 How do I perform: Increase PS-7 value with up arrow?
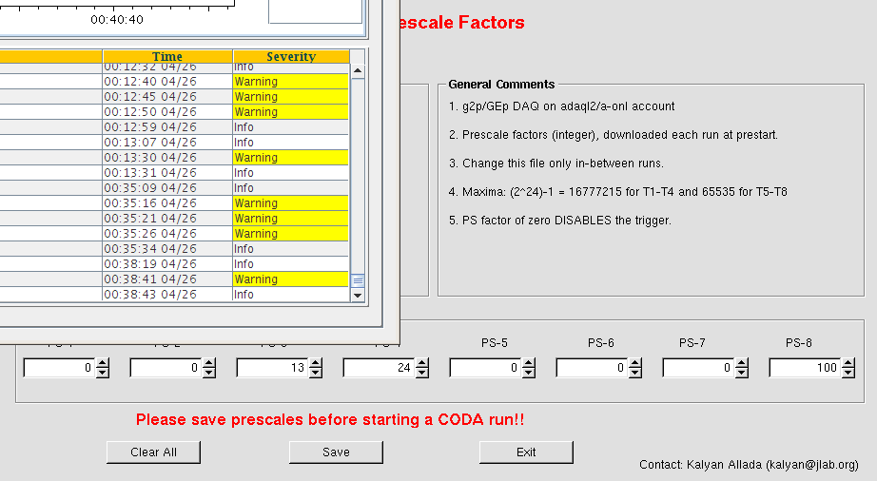point(742,363)
